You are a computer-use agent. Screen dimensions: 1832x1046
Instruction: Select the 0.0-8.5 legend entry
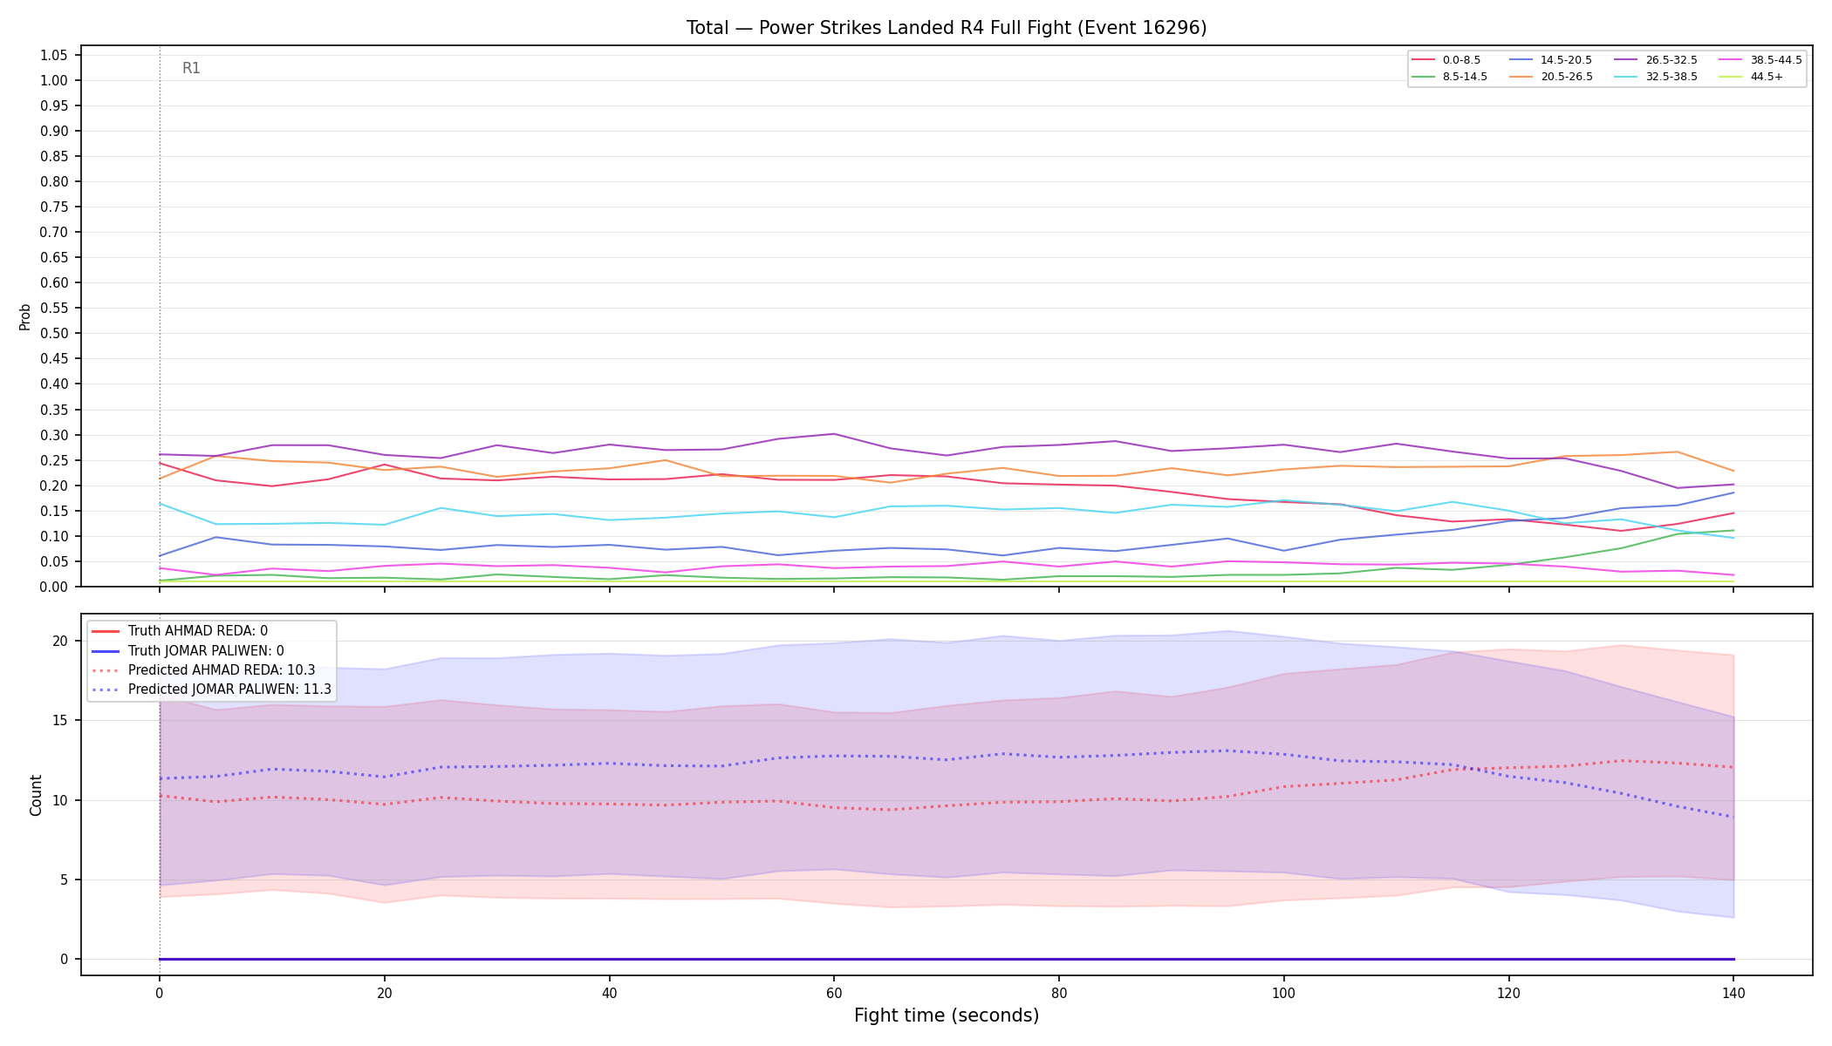click(1446, 60)
